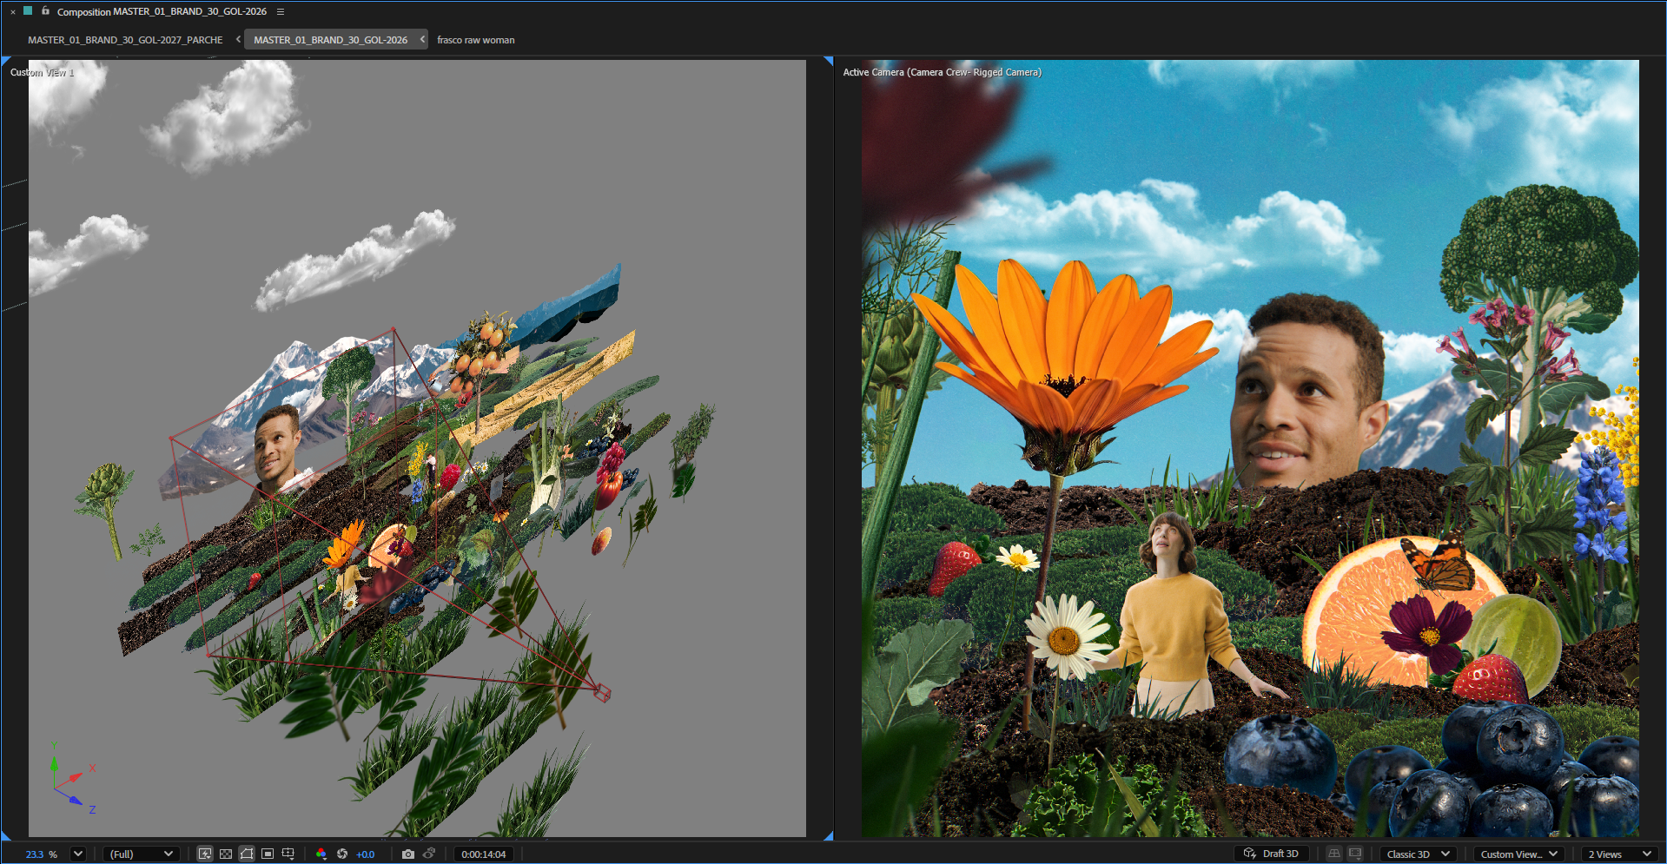Viewport: 1667px width, 864px height.
Task: Click the white daisy in Active Camera view
Action: click(1064, 638)
